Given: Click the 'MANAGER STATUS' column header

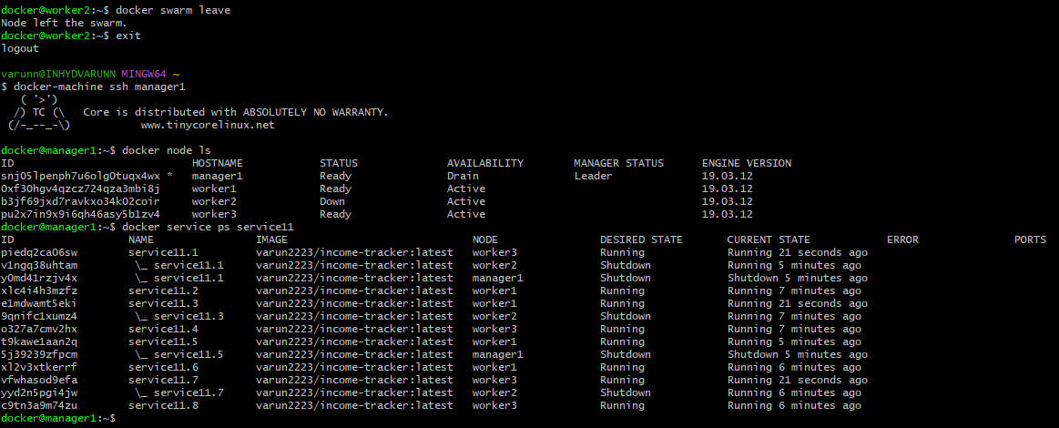Looking at the screenshot, I should (618, 163).
